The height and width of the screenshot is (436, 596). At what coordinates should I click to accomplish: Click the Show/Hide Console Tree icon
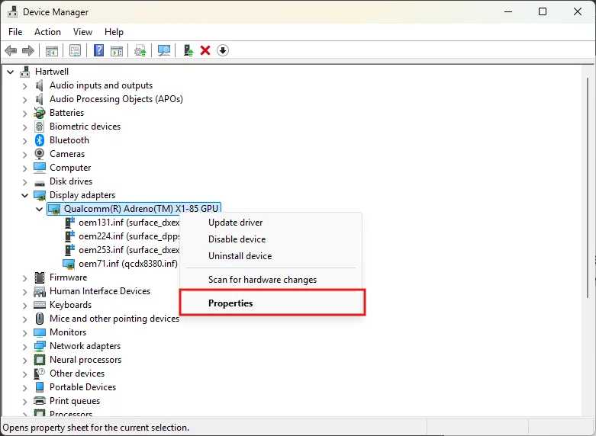(52, 50)
